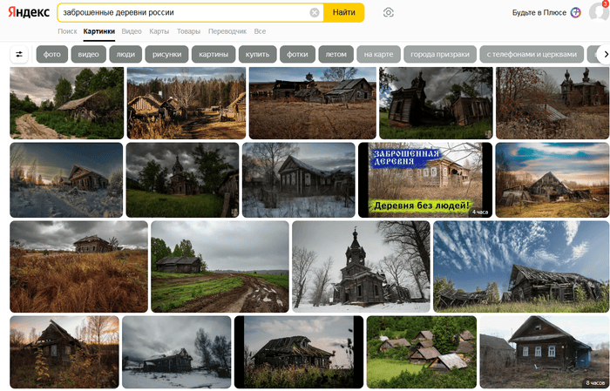The image size is (610, 391).
Task: Select the 'на карте' filter chip
Action: (x=379, y=54)
